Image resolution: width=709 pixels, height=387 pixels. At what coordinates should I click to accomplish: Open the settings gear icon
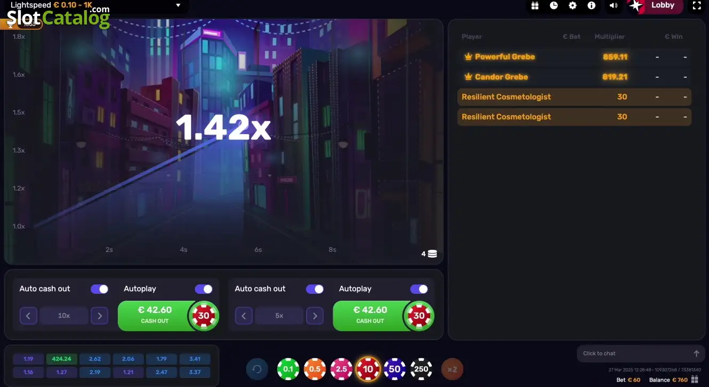[573, 5]
